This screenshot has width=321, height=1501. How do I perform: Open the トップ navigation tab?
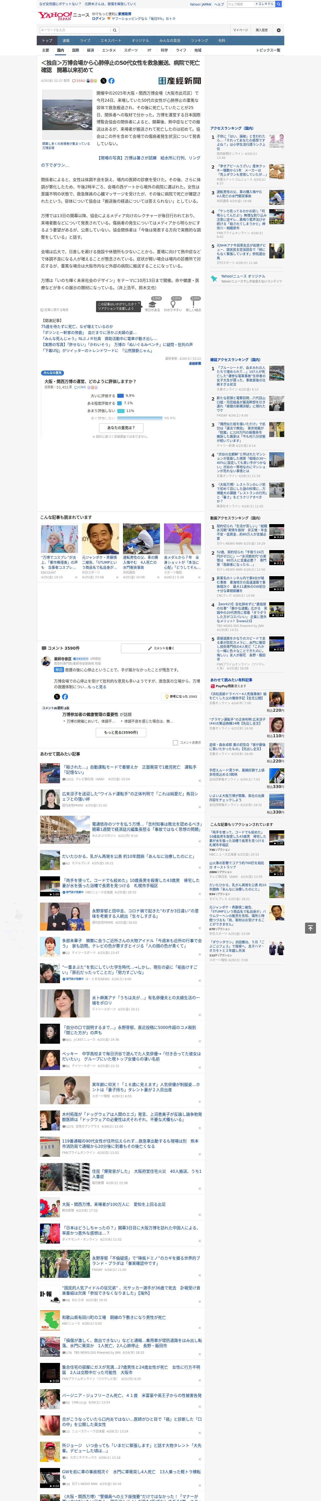tap(47, 41)
